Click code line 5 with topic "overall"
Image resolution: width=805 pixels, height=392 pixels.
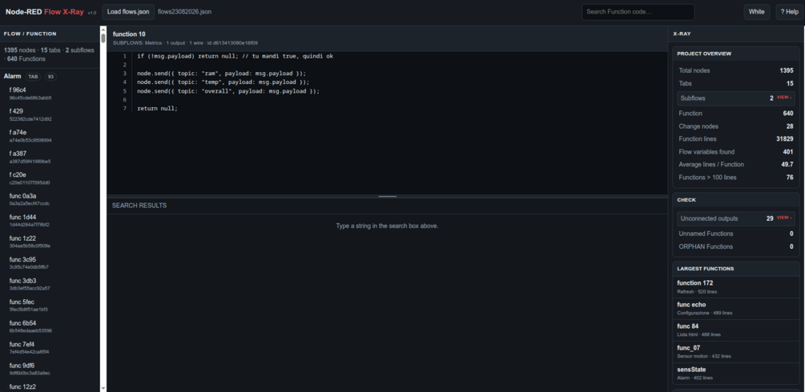pos(228,91)
